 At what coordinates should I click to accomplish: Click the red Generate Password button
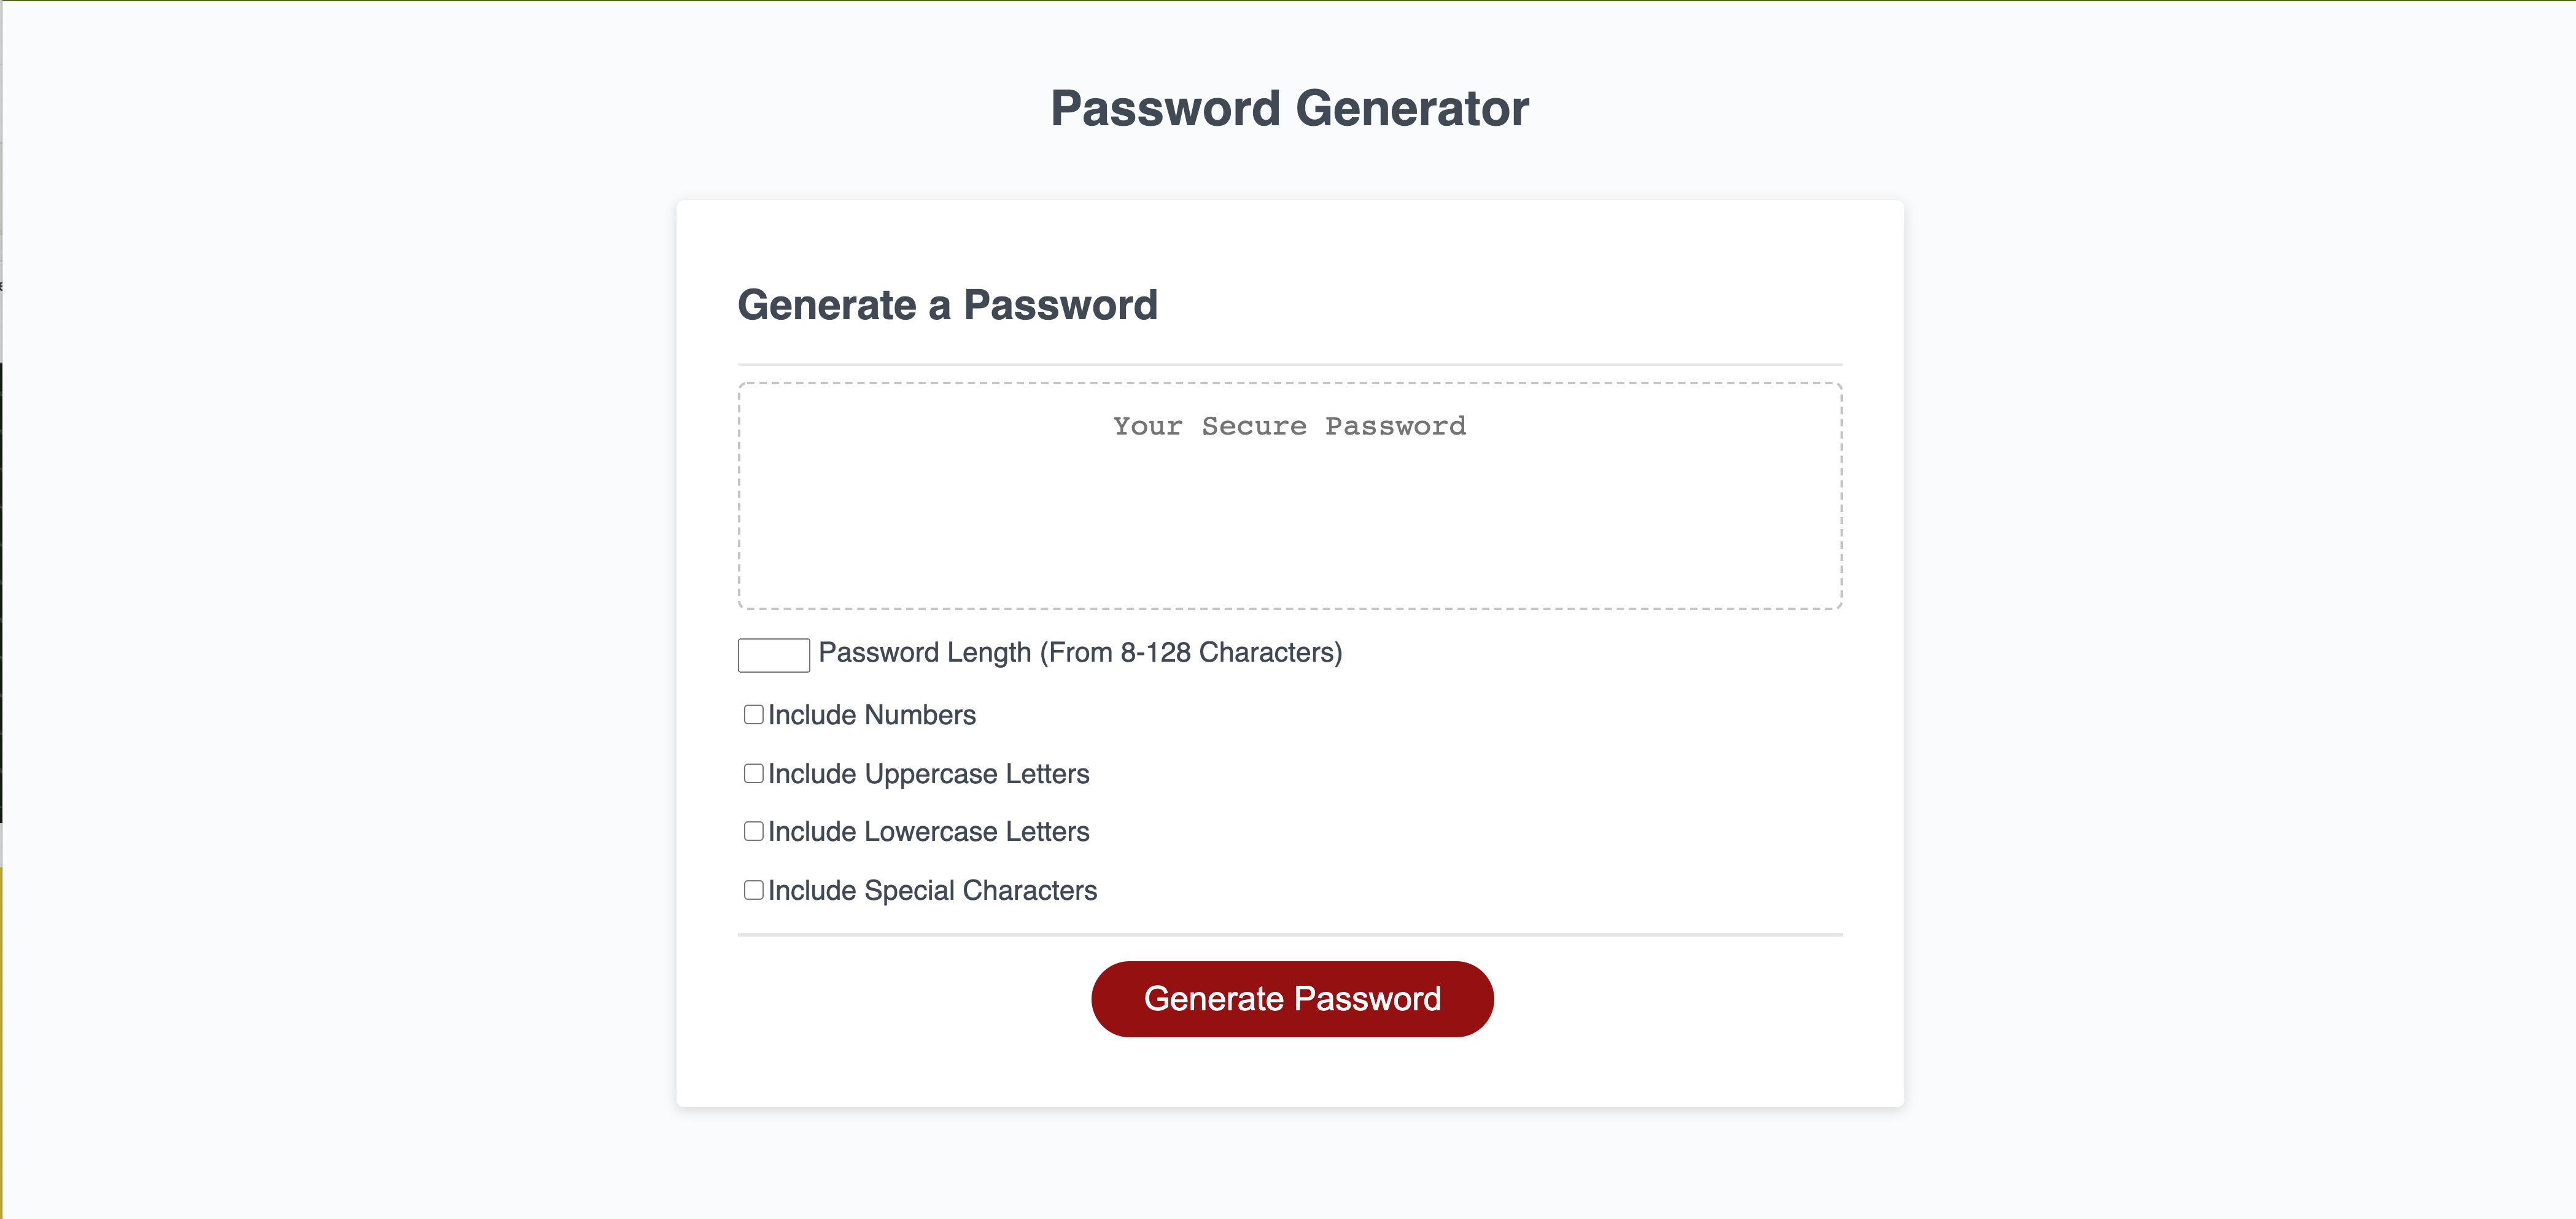point(1292,999)
